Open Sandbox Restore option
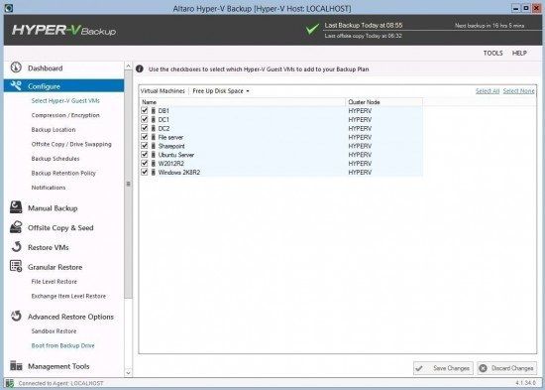 click(x=54, y=331)
